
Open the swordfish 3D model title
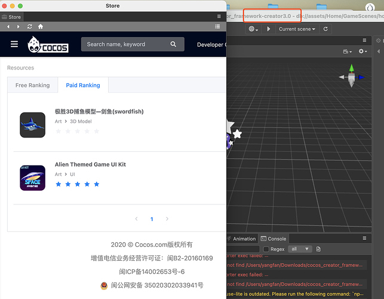[x=99, y=112]
